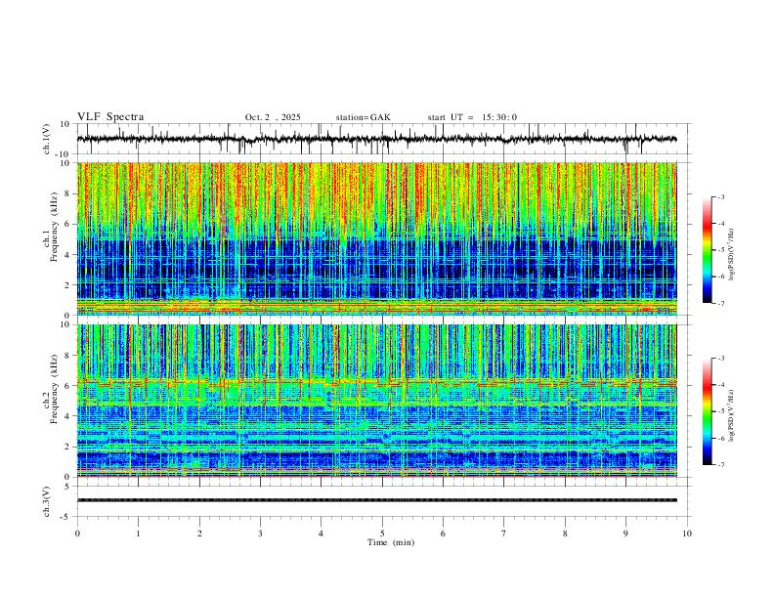Click the ch.3 black signal band

376,500
